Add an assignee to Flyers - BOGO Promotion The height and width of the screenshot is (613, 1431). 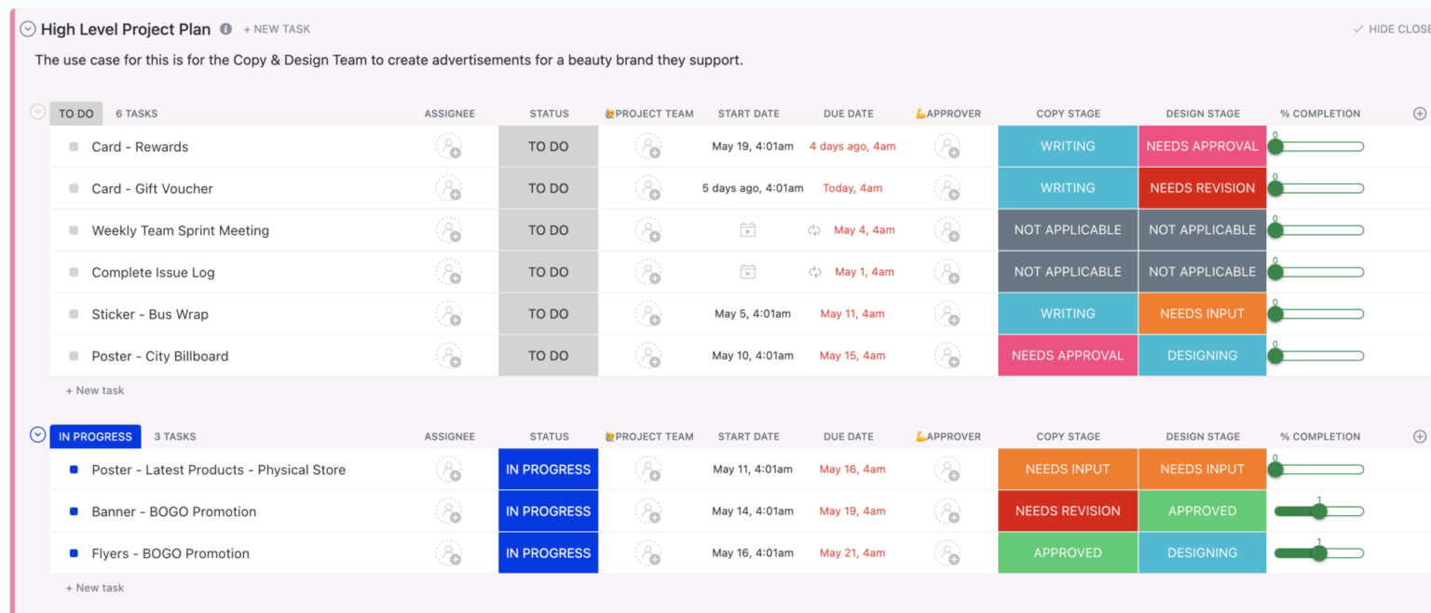[450, 552]
